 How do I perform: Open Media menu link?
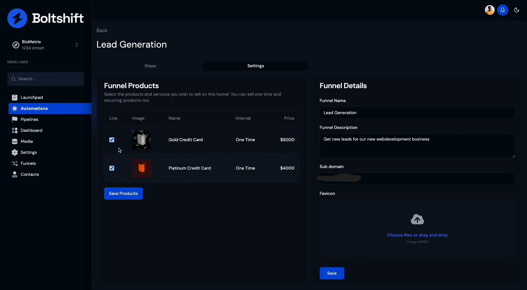pyautogui.click(x=27, y=142)
